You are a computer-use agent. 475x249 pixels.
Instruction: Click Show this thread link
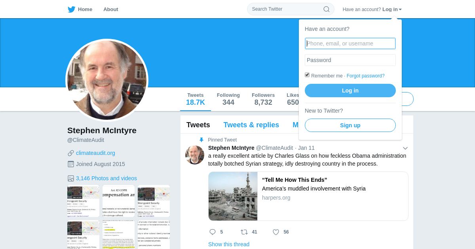[x=229, y=244]
